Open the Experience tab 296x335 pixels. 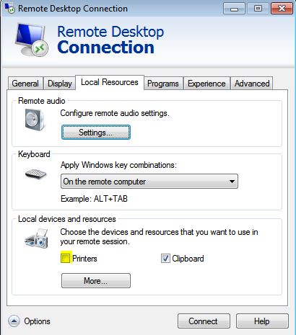[x=206, y=84]
